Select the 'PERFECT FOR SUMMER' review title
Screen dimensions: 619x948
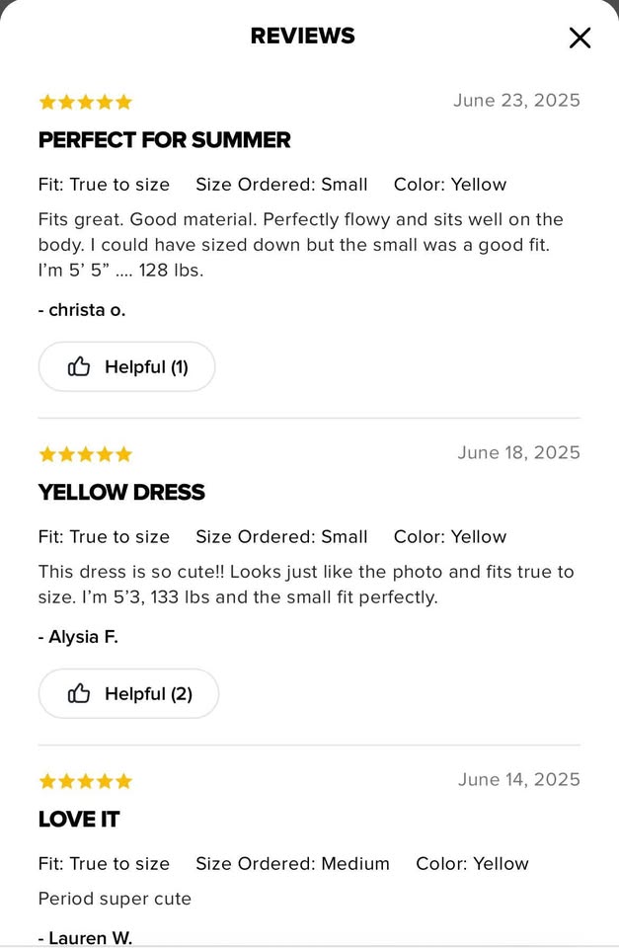pos(164,140)
